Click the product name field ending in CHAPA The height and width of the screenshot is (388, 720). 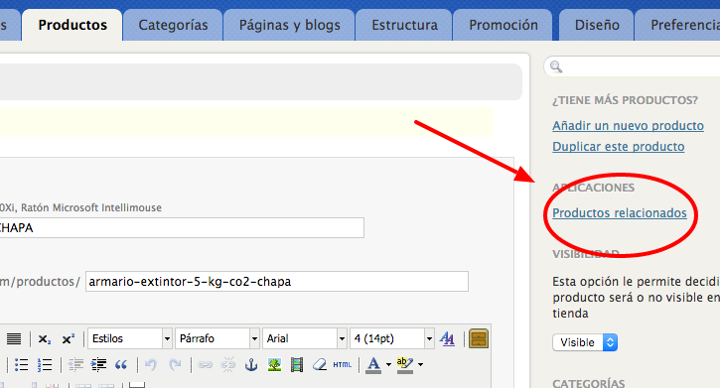182,228
